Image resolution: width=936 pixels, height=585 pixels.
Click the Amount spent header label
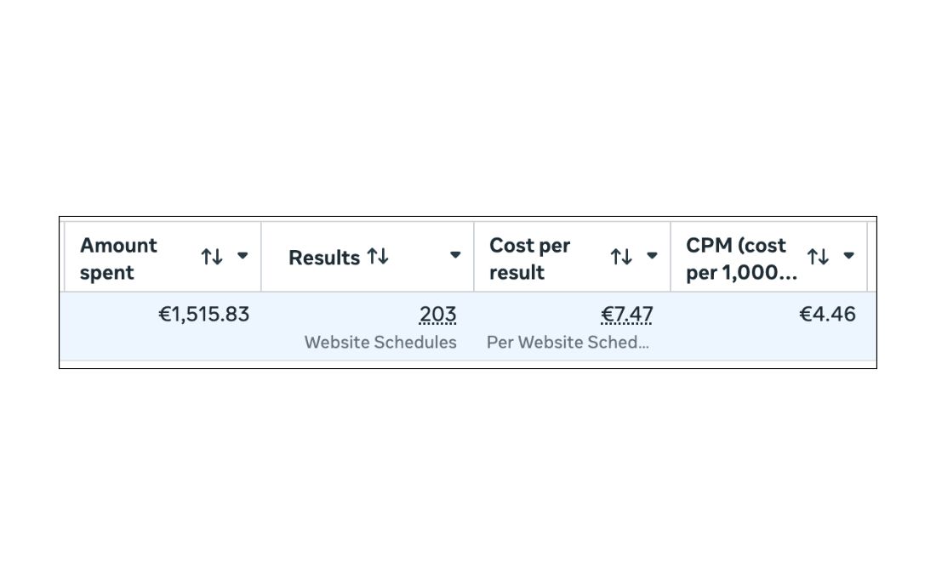[x=118, y=258]
